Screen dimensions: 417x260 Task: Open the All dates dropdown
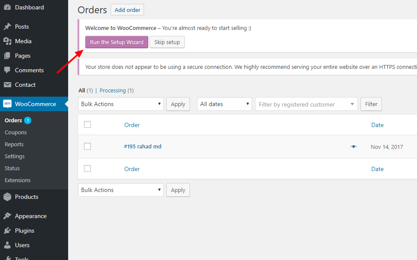click(x=225, y=104)
